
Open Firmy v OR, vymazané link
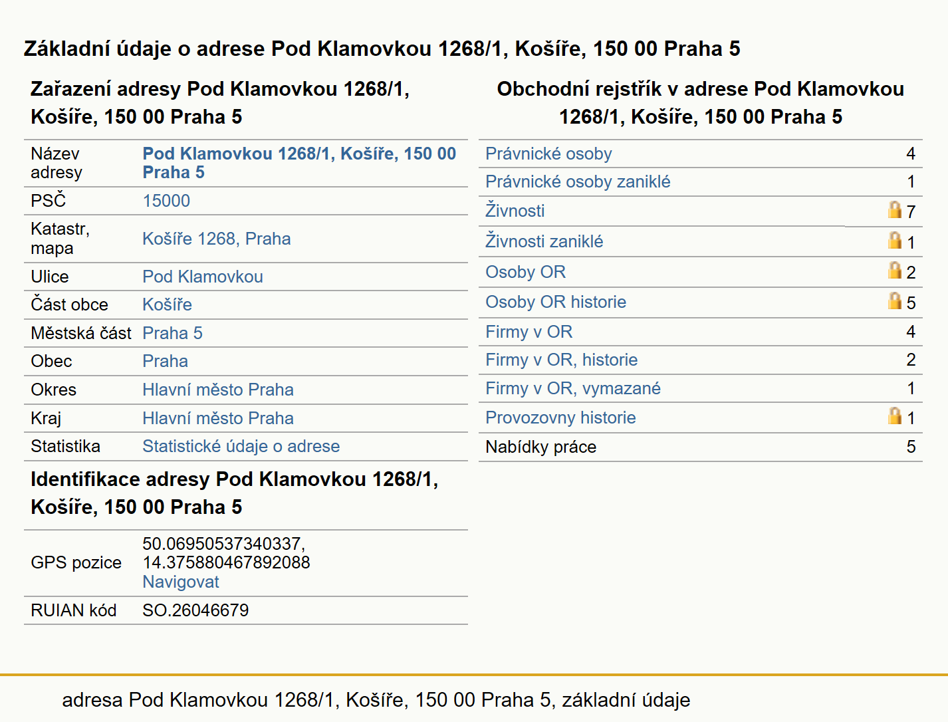(573, 388)
